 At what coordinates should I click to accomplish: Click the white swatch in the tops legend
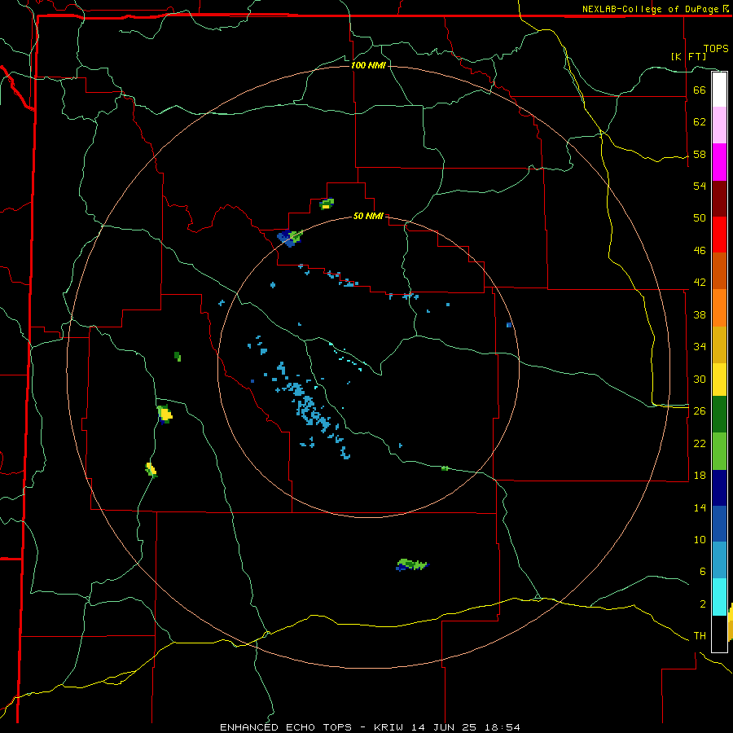tap(719, 90)
